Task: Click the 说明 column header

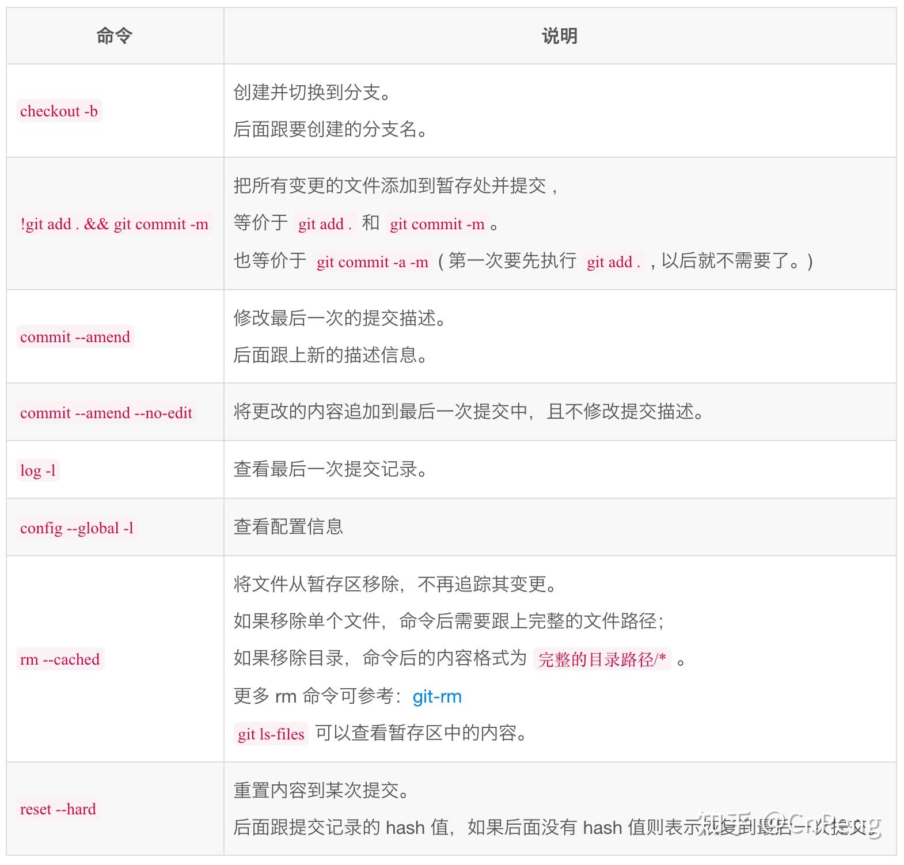Action: 559,36
